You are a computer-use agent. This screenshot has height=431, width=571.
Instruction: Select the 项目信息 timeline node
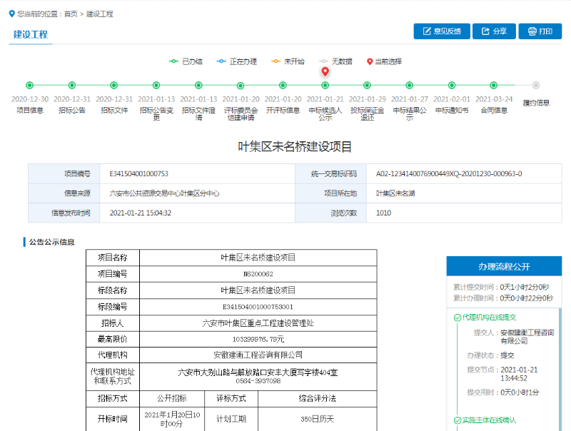pos(29,85)
